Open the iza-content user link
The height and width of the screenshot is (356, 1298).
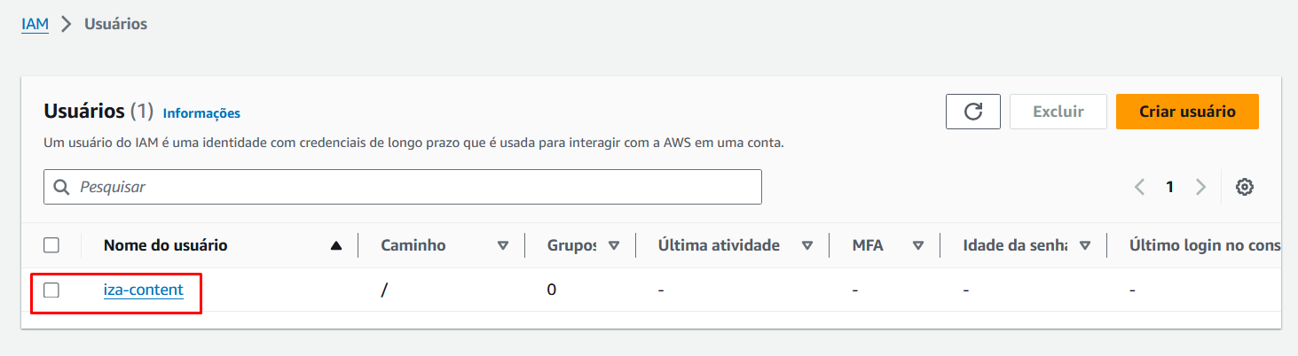[144, 290]
